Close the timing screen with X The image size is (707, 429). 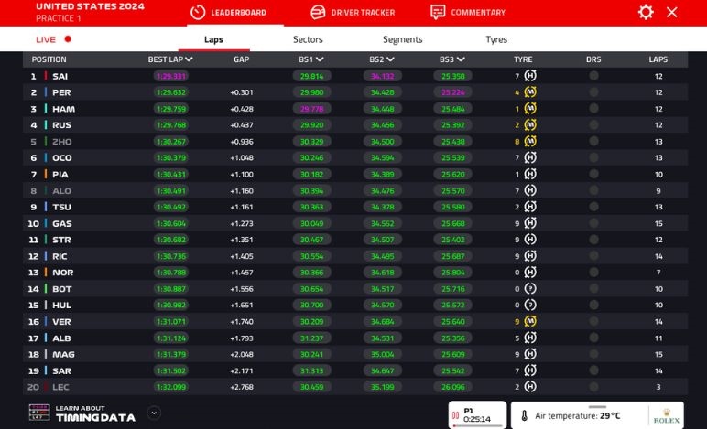(x=672, y=12)
